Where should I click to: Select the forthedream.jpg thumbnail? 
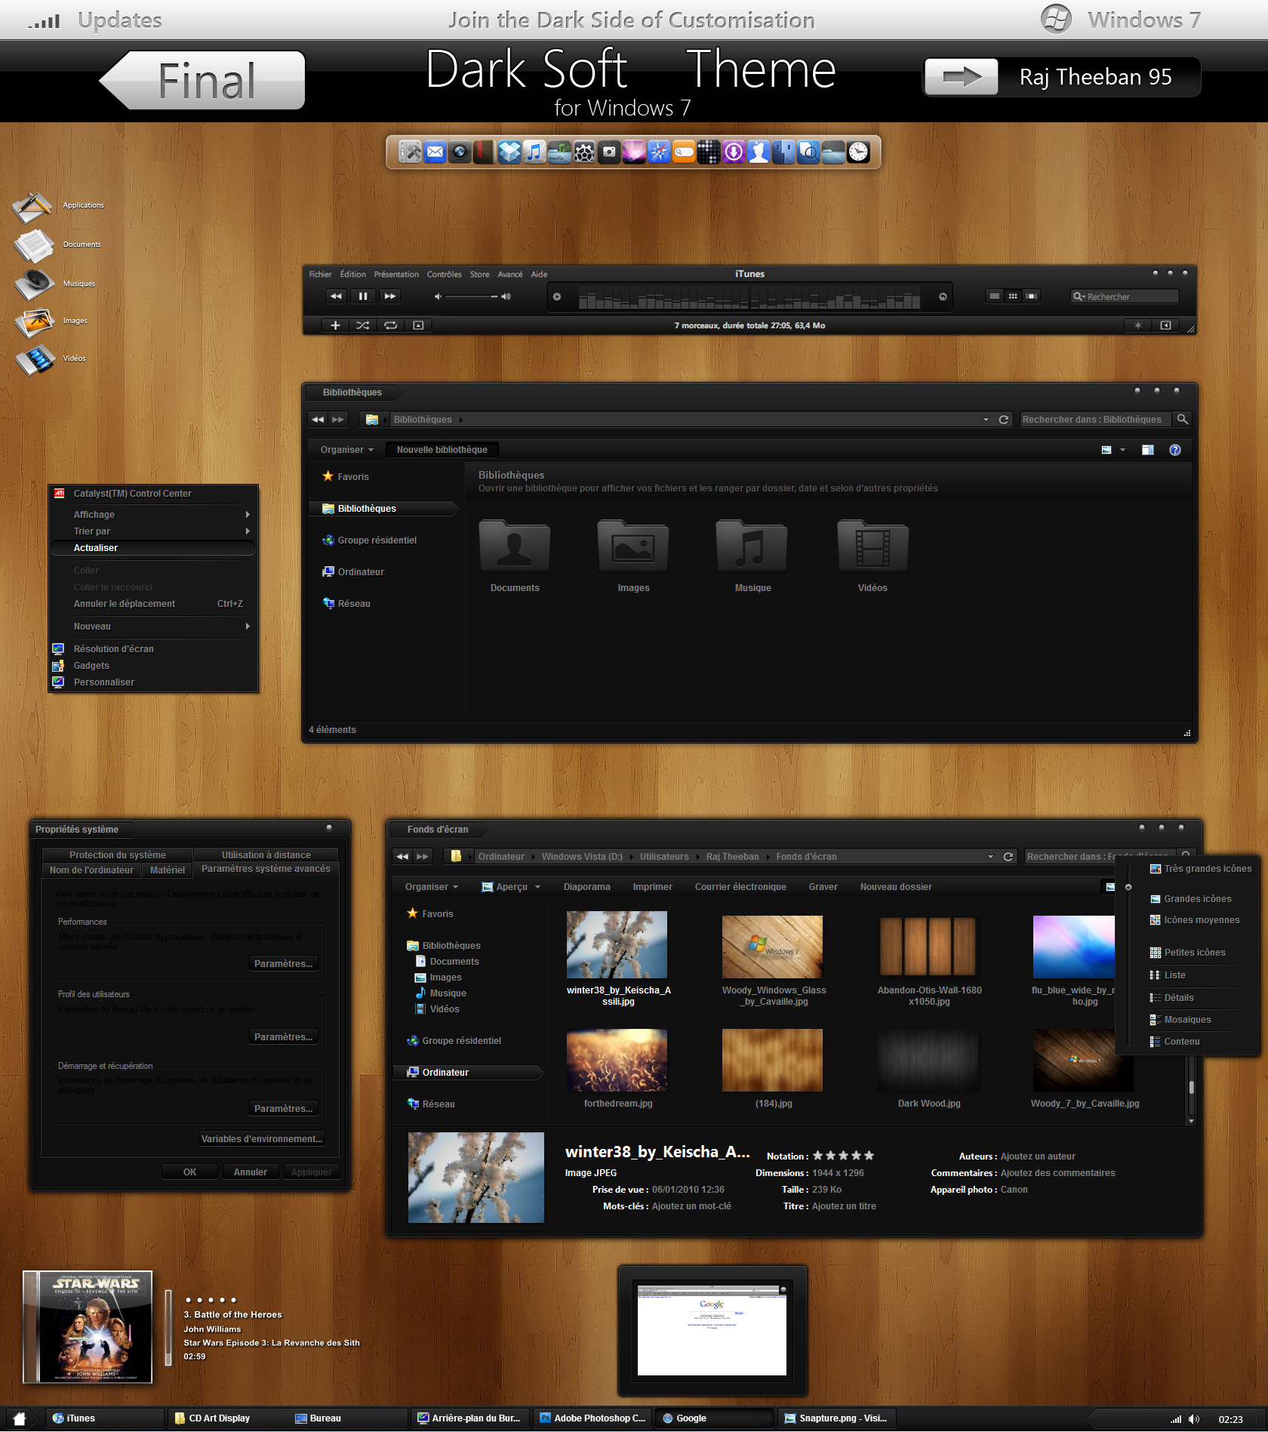(x=617, y=1061)
